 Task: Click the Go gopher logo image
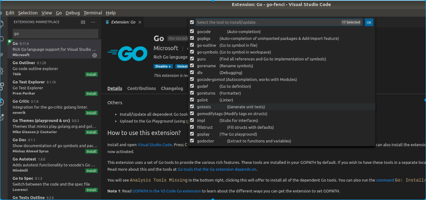pyautogui.click(x=128, y=54)
